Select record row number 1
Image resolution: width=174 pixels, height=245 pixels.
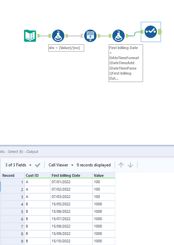point(13,182)
